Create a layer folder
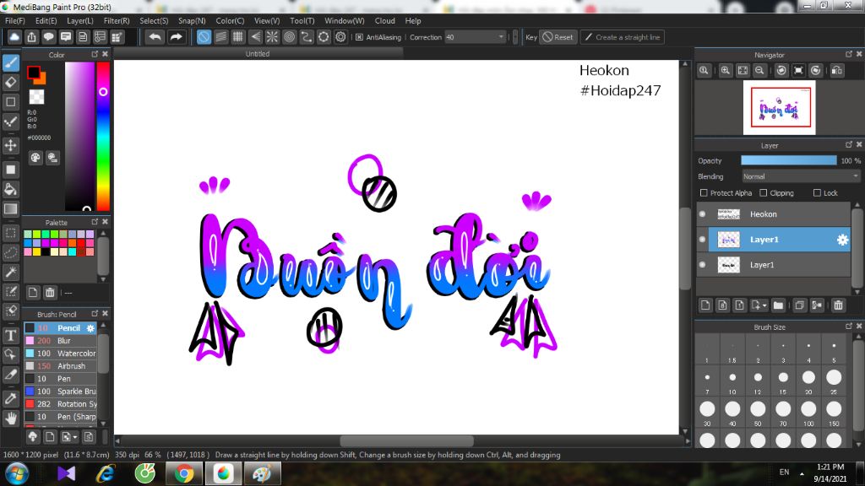This screenshot has width=865, height=486. coord(778,305)
